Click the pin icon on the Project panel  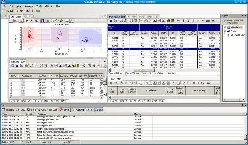click(x=243, y=15)
